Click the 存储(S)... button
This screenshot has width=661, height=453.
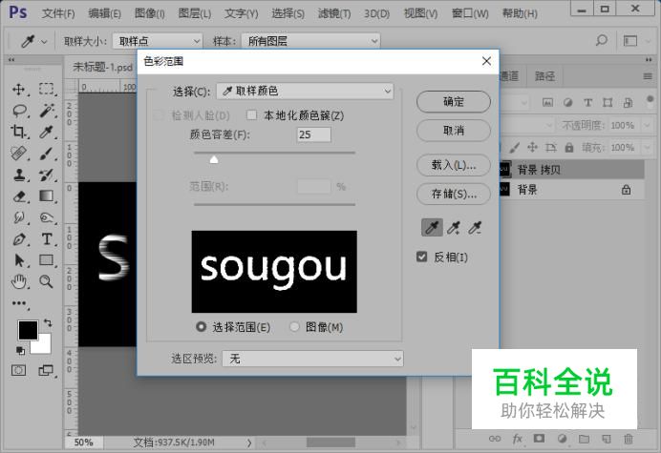click(x=454, y=194)
